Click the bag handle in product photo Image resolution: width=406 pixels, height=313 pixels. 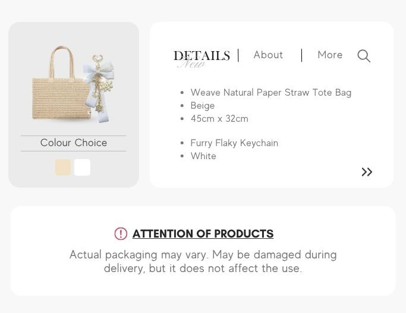[x=62, y=62]
